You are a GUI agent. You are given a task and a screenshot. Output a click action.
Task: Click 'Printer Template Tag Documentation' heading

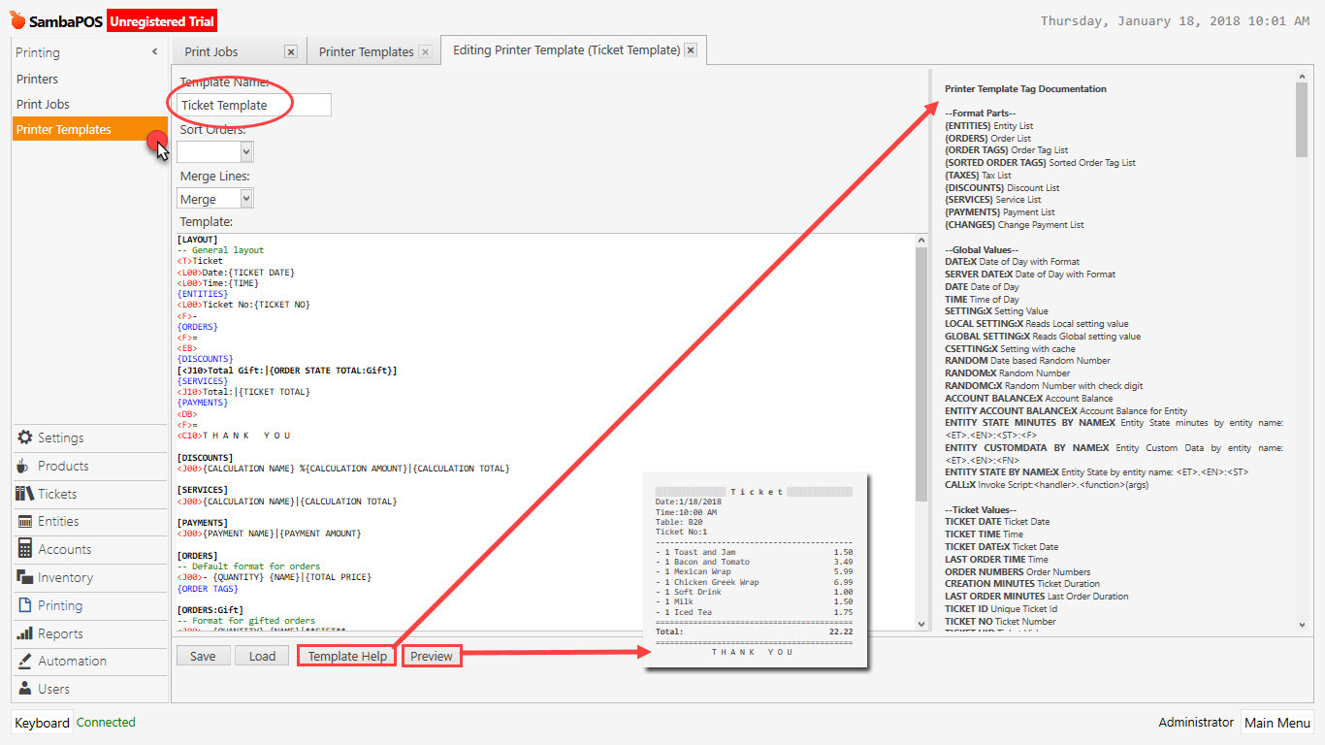tap(1025, 89)
